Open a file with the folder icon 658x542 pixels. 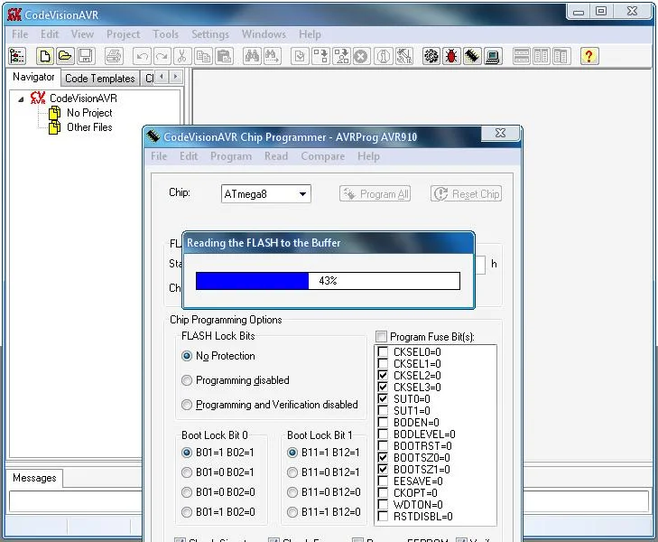(x=65, y=56)
